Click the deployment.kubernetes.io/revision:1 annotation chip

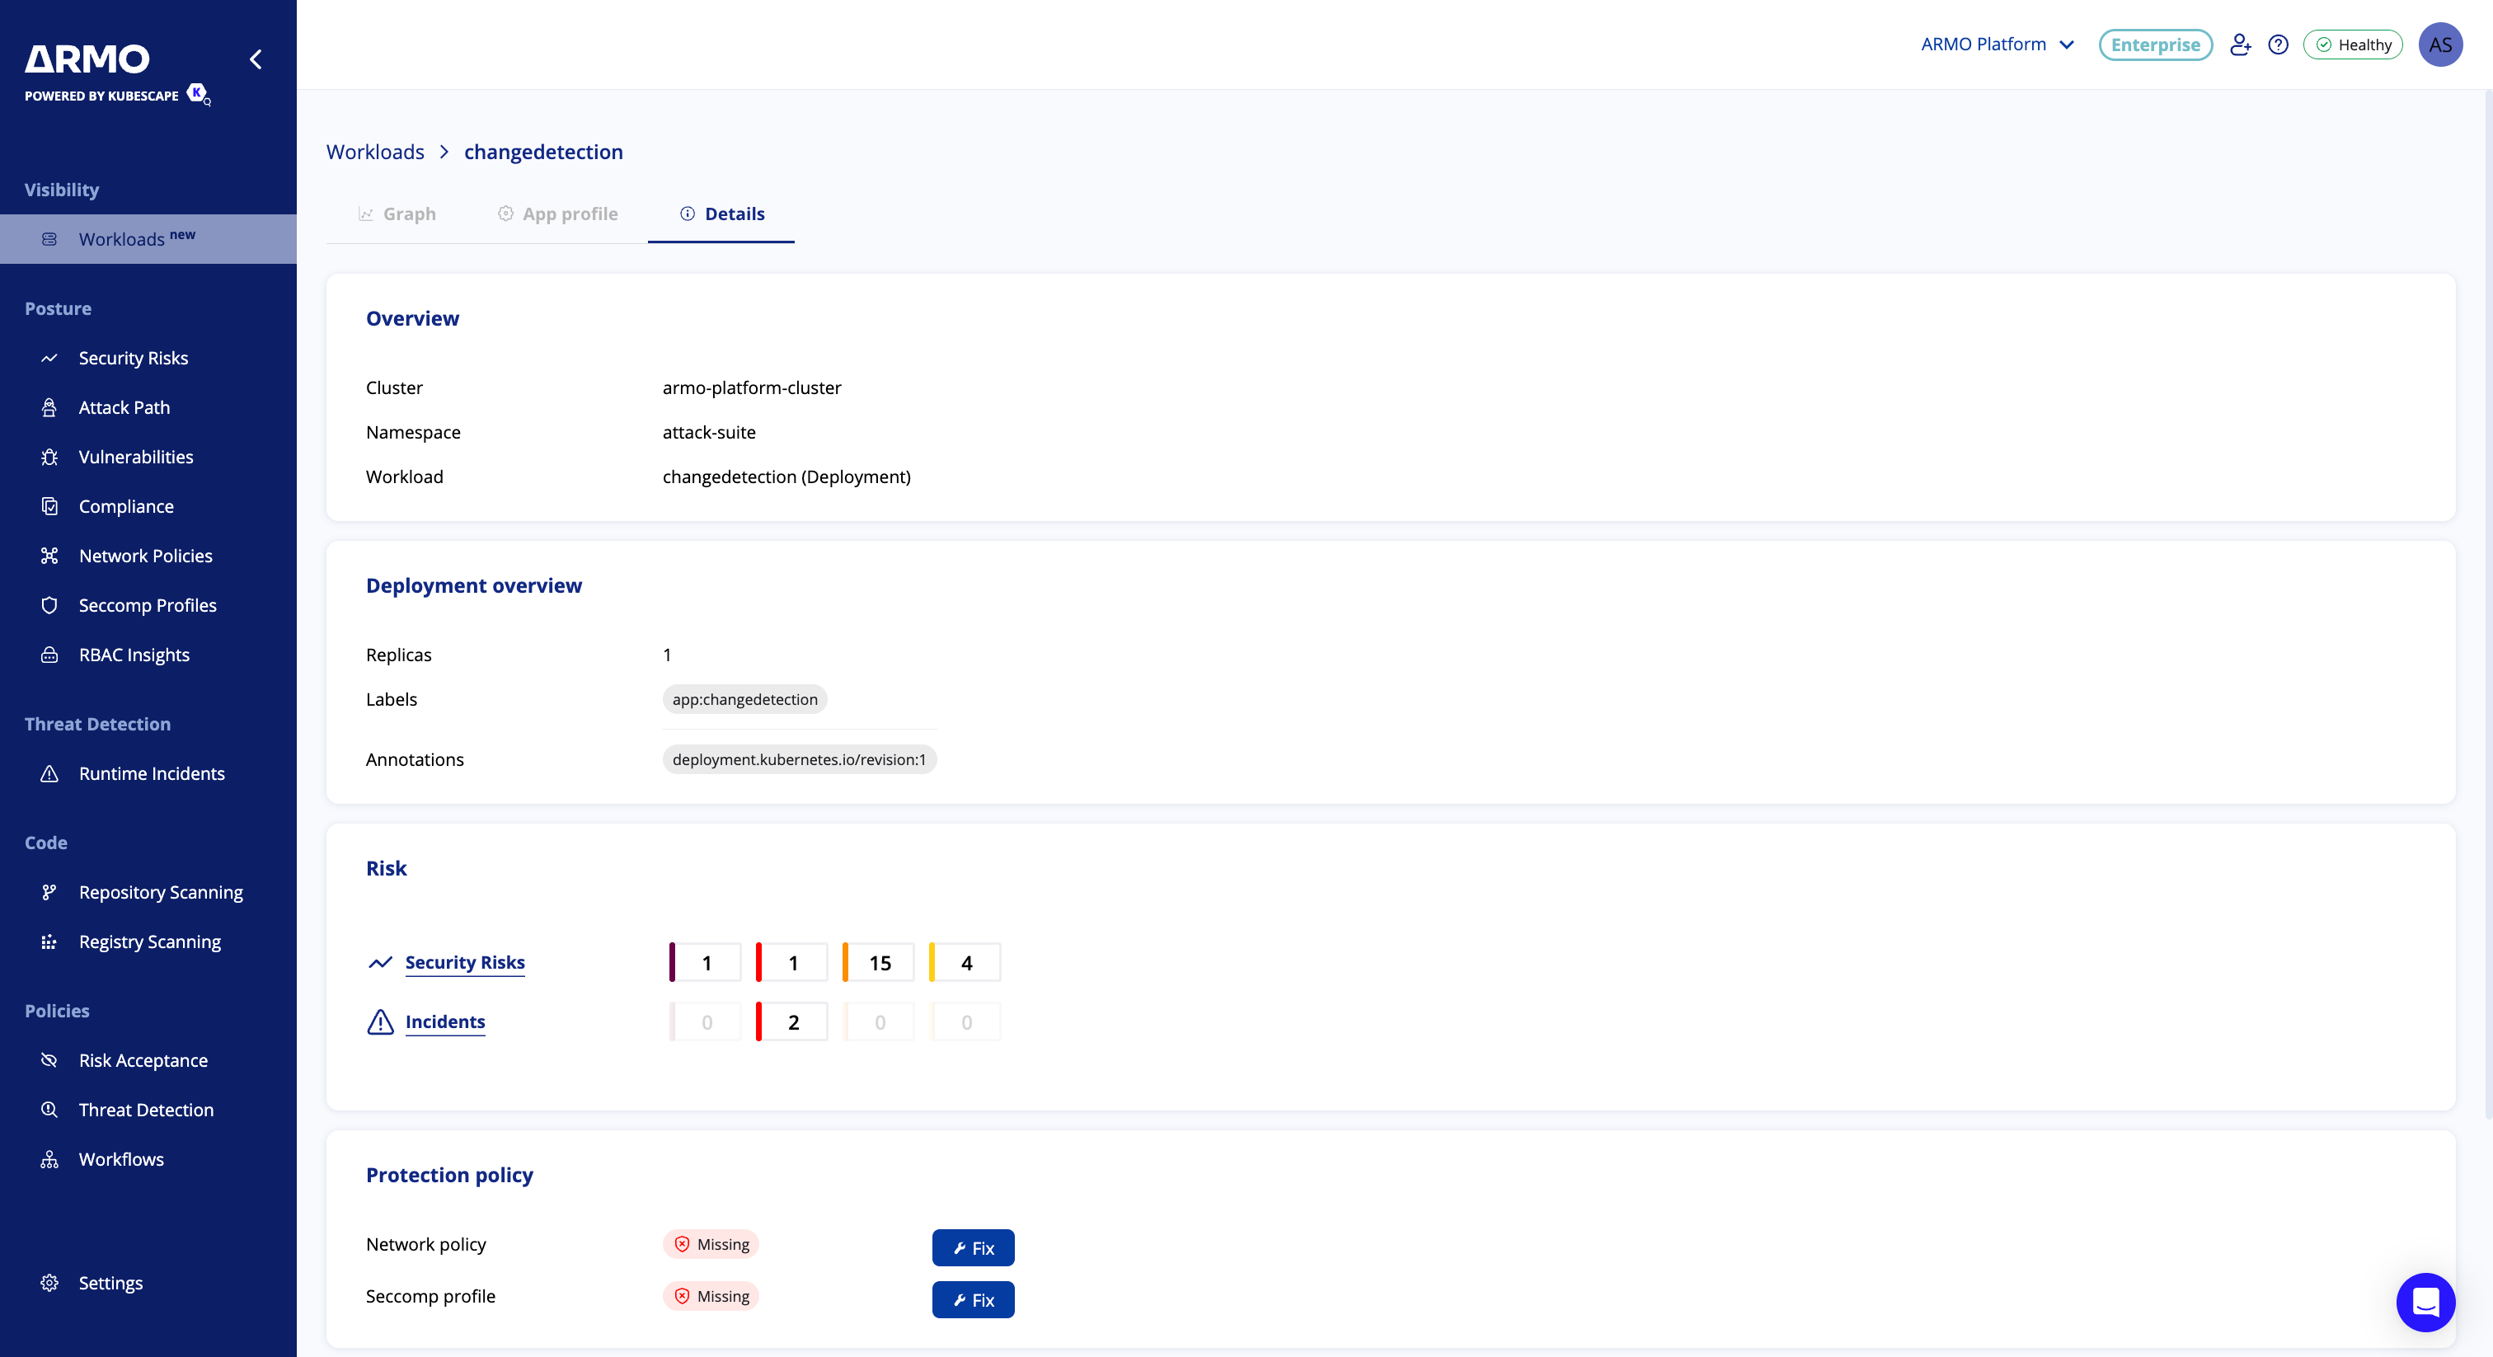pos(800,758)
